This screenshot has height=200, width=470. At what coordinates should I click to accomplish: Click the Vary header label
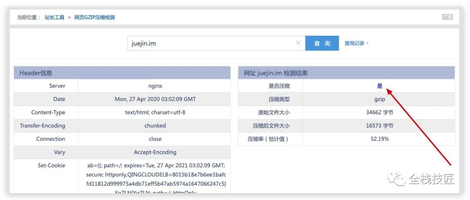tap(59, 152)
